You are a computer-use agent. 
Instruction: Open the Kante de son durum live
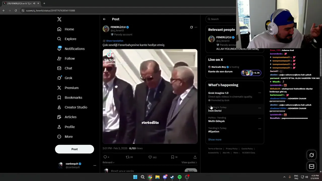click(x=220, y=72)
